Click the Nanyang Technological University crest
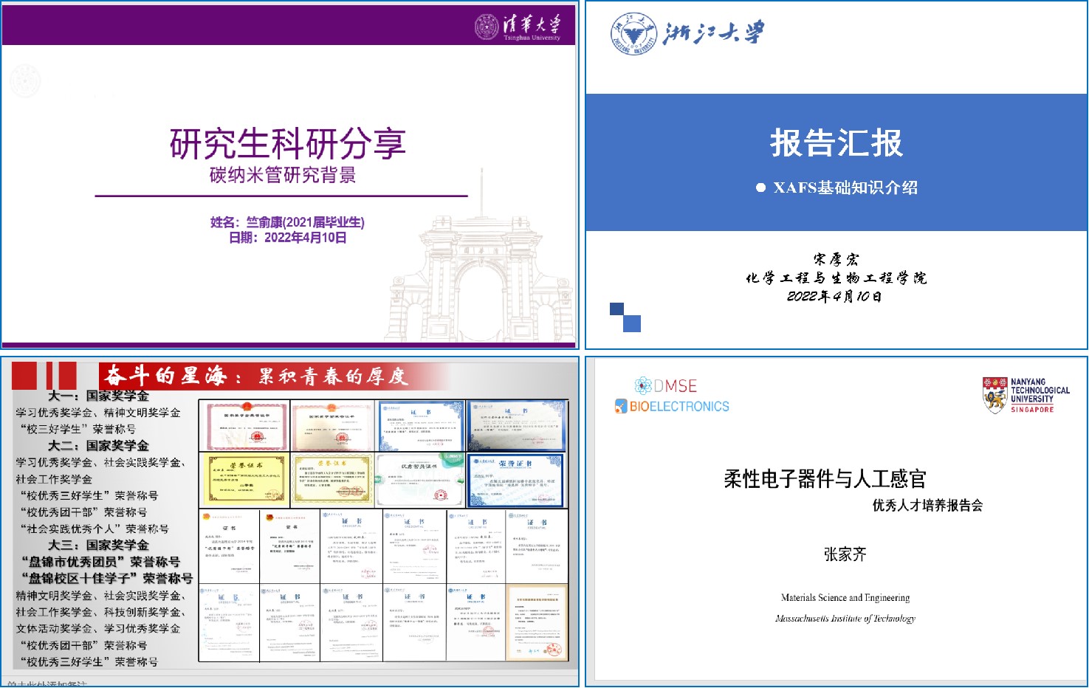Viewport: 1089px width, 688px height. coord(994,394)
